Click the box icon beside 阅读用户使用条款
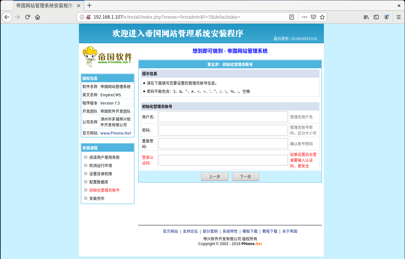 pyautogui.click(x=86, y=157)
